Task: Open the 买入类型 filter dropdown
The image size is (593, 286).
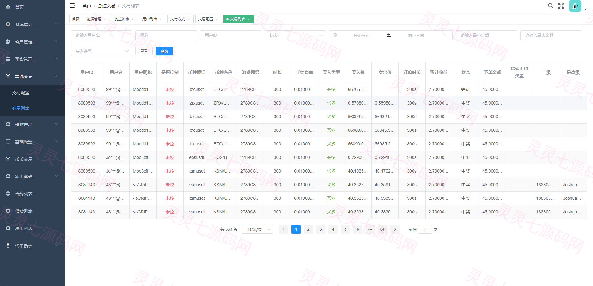Action: tap(101, 51)
